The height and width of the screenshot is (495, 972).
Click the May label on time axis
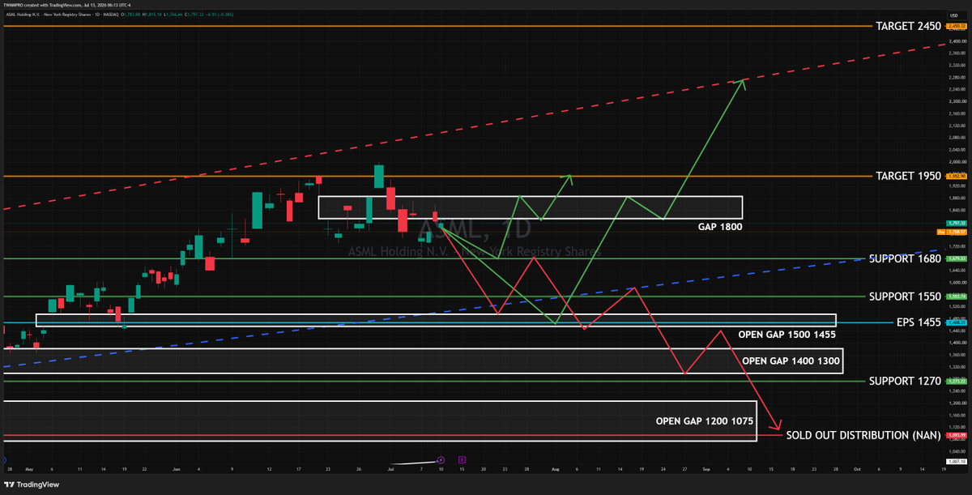pyautogui.click(x=29, y=469)
